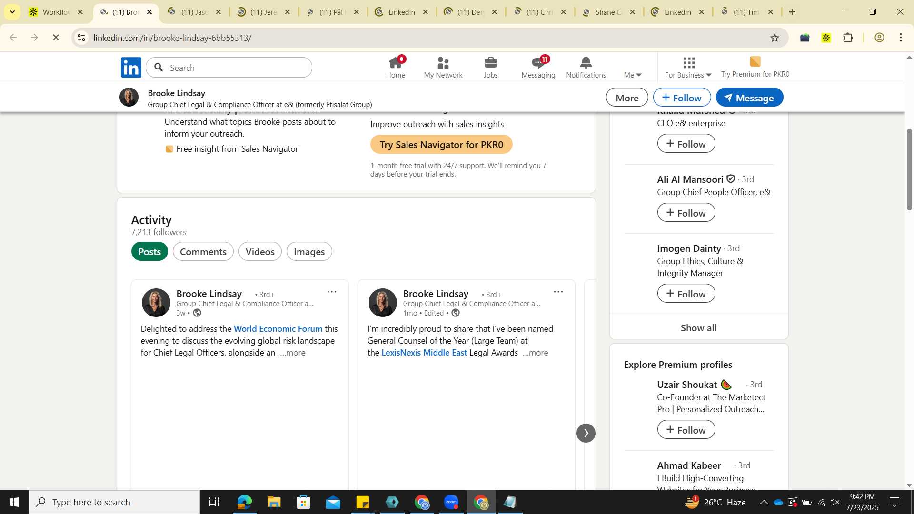Click Show all in suggested profiles

(x=698, y=328)
